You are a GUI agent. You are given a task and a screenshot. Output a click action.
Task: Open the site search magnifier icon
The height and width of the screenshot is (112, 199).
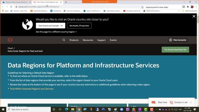[64, 40]
